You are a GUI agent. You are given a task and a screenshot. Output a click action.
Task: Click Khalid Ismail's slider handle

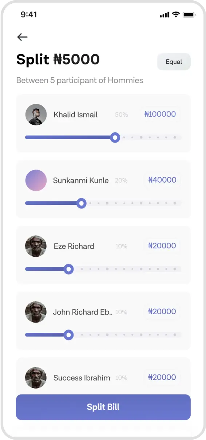pos(115,137)
